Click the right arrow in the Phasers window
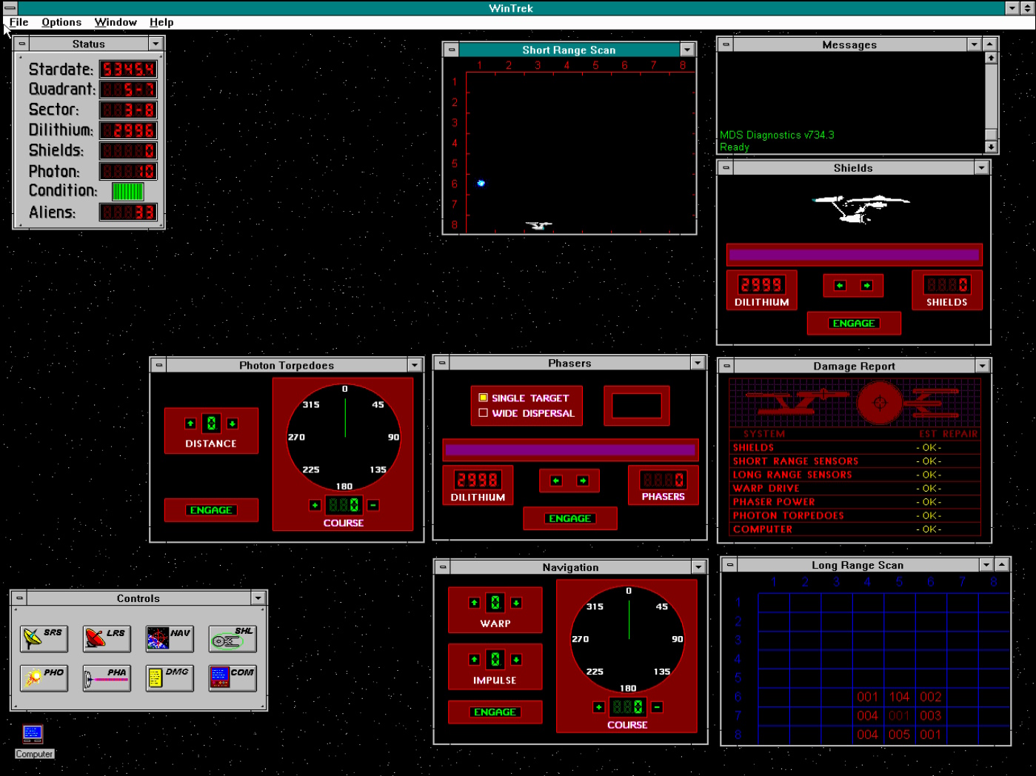 583,481
